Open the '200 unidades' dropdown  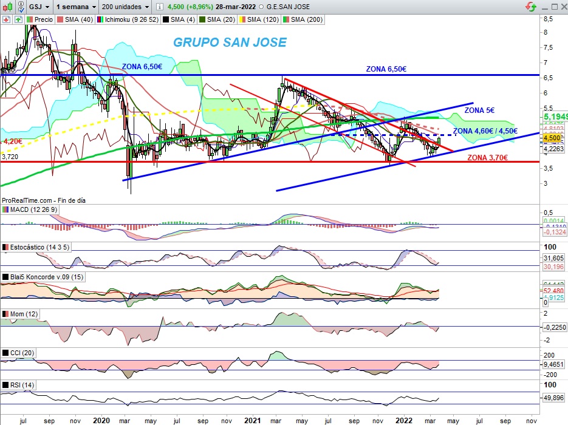125,7
